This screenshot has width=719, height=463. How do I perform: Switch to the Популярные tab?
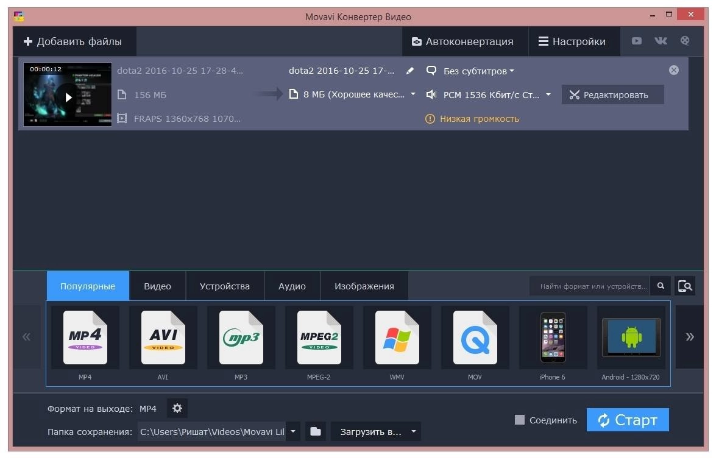tap(88, 286)
